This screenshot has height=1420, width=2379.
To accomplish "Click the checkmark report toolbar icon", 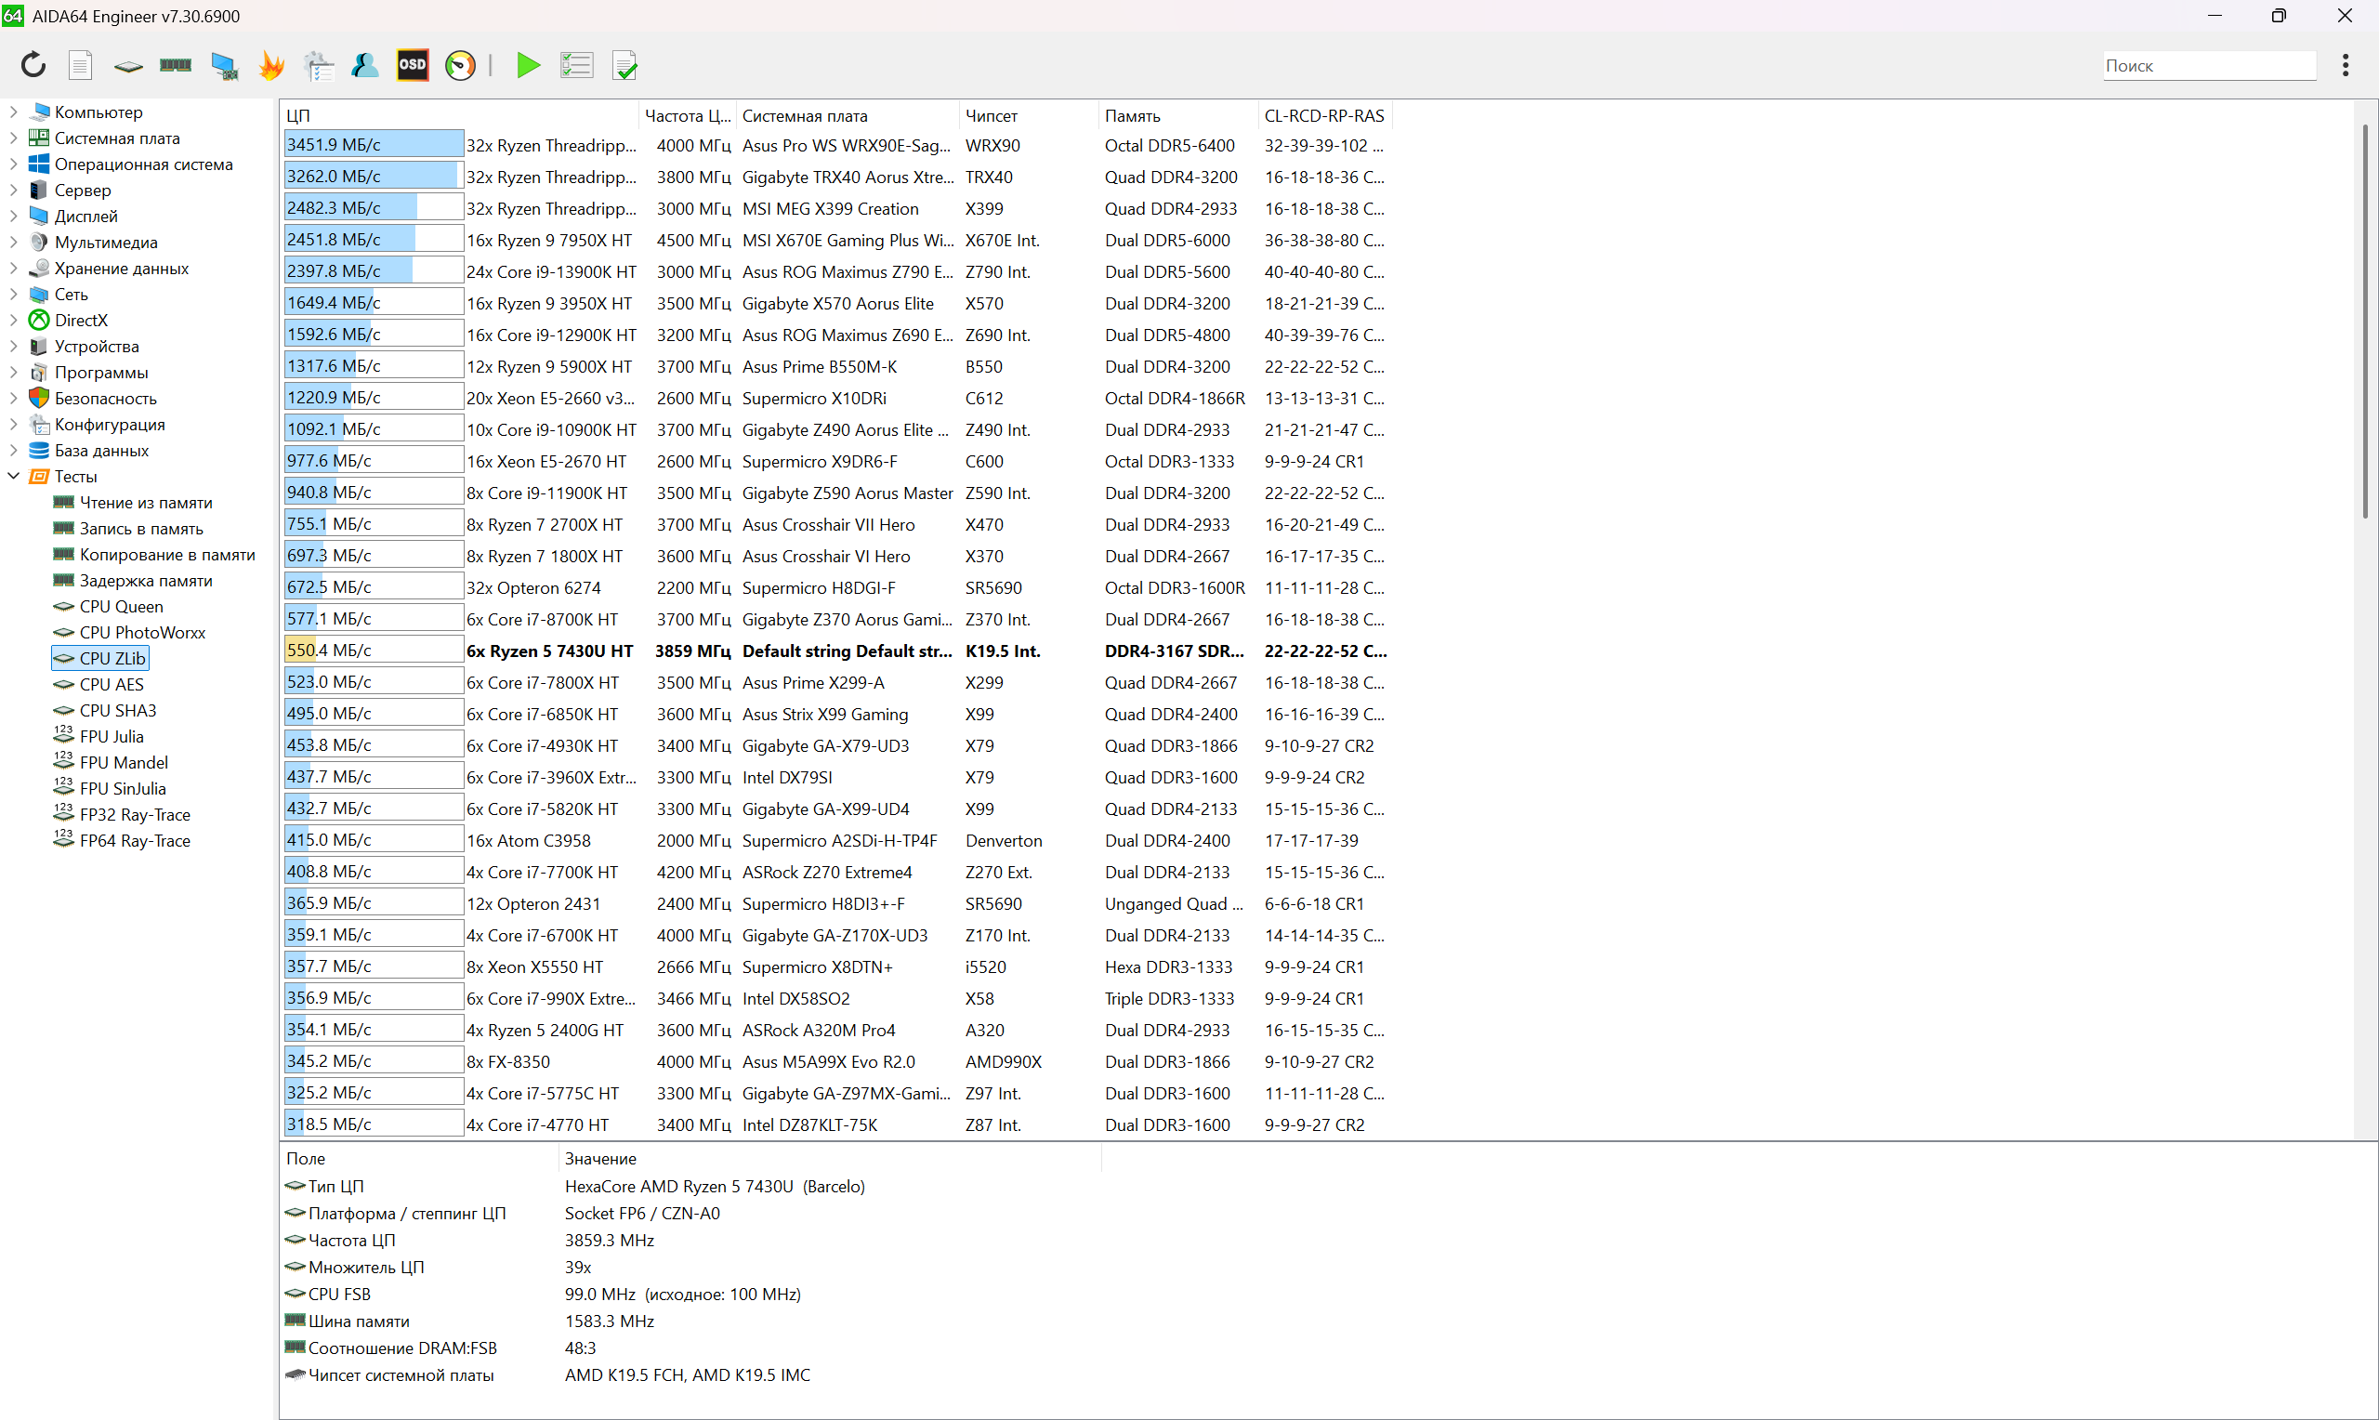I will [x=624, y=65].
